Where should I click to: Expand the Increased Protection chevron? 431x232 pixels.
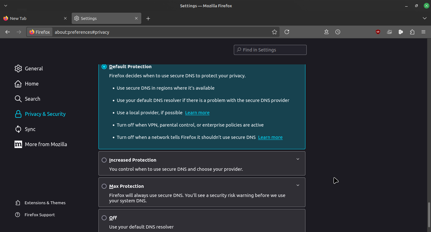tap(298, 159)
